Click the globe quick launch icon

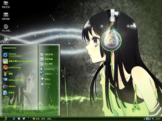pyautogui.click(x=19, y=119)
